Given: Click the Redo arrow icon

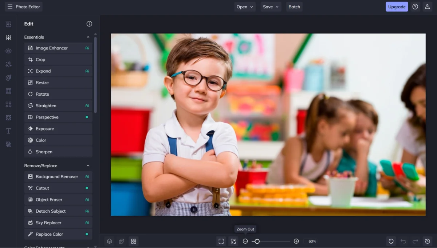Looking at the screenshot, I should point(416,241).
